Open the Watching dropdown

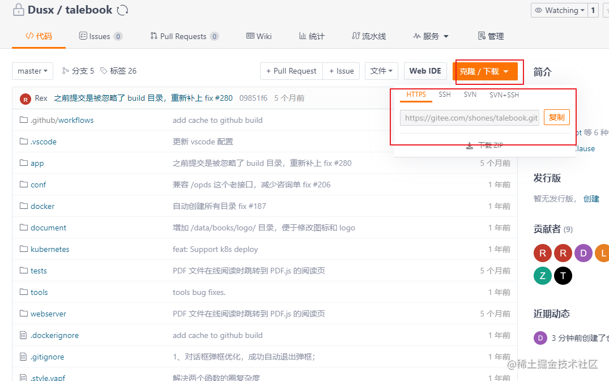coord(559,11)
